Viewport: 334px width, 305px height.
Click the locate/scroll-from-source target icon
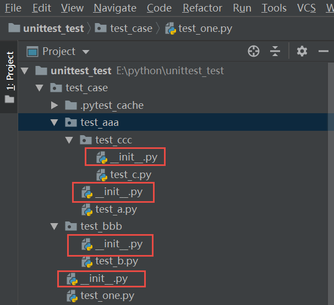(x=254, y=51)
